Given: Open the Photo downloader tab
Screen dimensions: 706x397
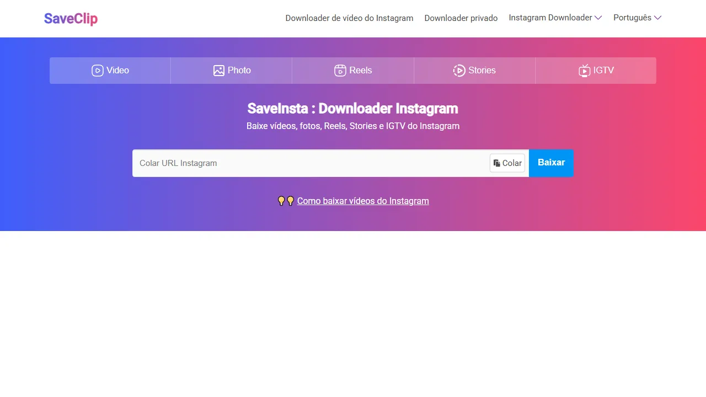Looking at the screenshot, I should click(x=232, y=71).
